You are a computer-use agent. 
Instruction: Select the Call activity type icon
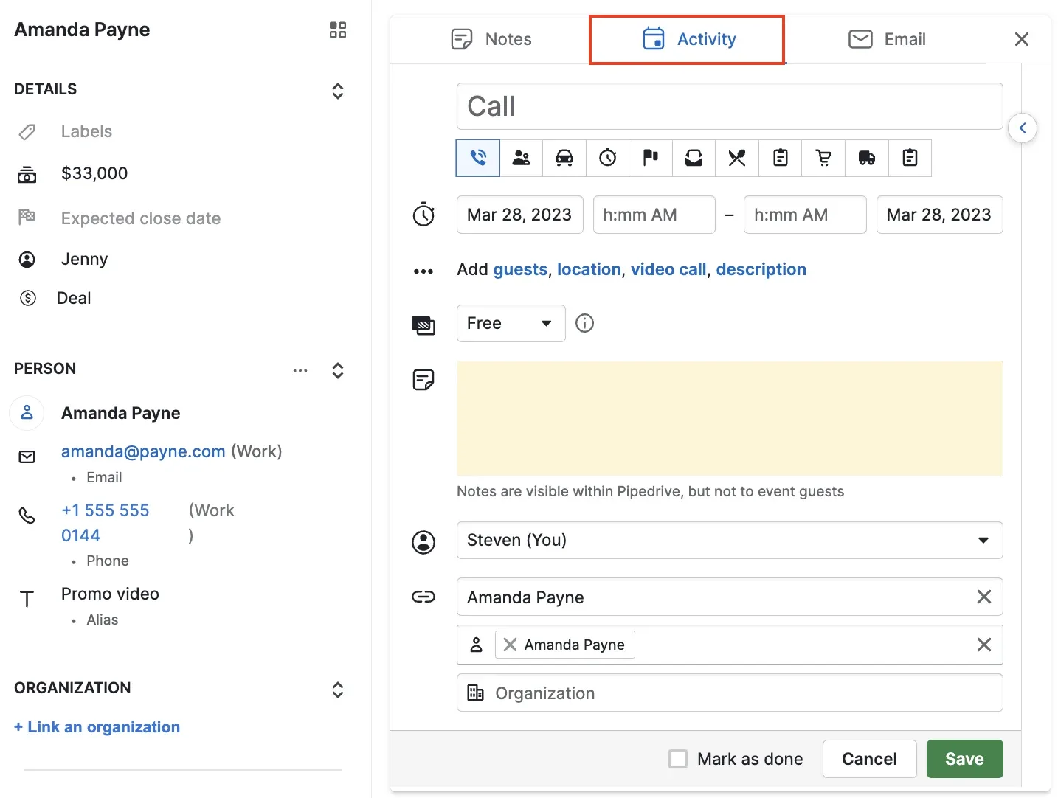point(478,158)
